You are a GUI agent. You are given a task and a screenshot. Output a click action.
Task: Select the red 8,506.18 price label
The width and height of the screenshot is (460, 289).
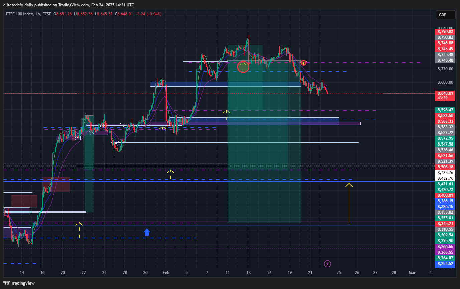[445, 167]
